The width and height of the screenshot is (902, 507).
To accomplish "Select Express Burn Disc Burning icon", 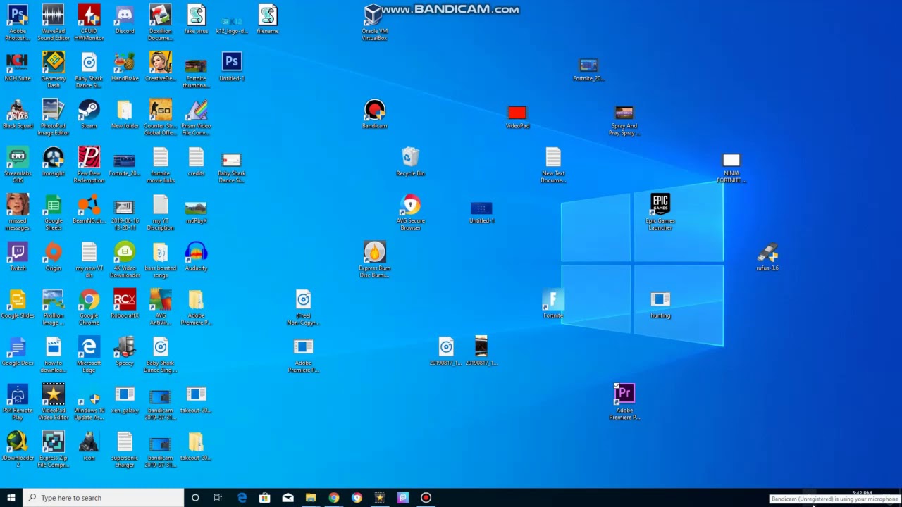I will (374, 259).
